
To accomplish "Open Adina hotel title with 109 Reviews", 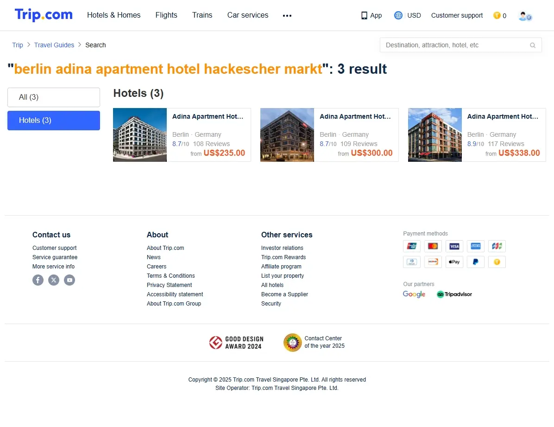I will pos(355,117).
